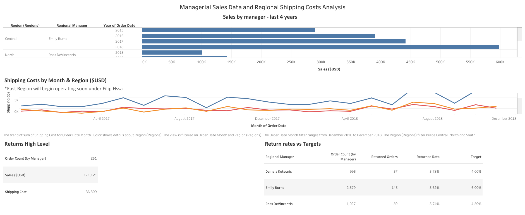Click the 5K tick on the shipping cost axis

[16, 100]
